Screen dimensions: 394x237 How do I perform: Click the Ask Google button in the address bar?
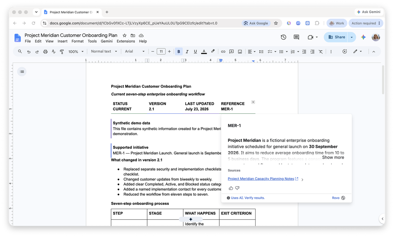[x=256, y=23]
